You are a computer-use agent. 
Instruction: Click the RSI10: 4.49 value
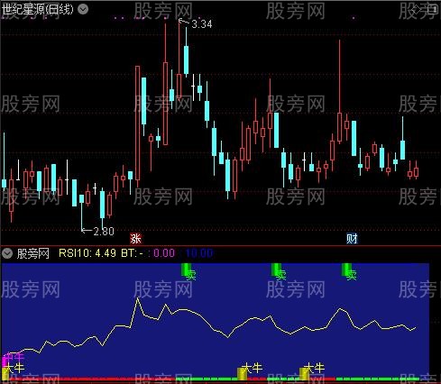87,253
